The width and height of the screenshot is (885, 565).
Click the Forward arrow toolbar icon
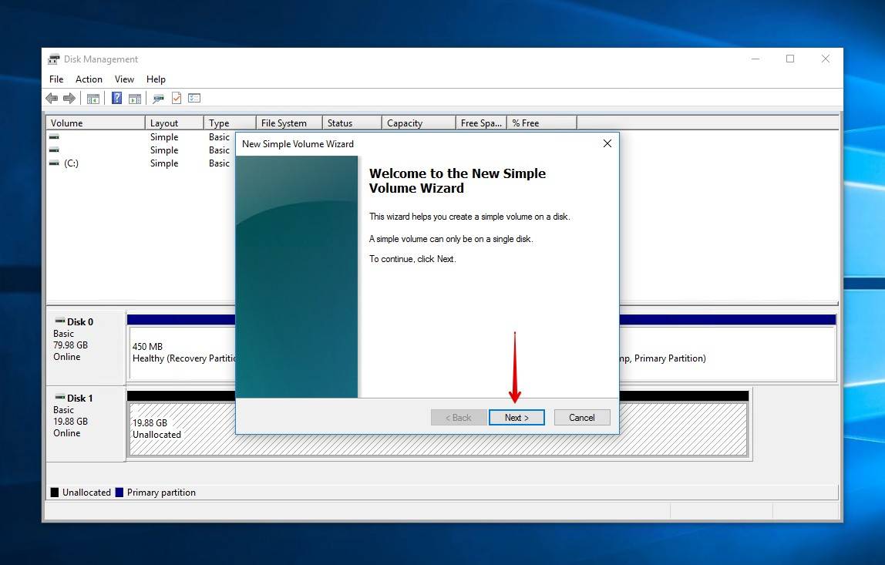[x=69, y=98]
